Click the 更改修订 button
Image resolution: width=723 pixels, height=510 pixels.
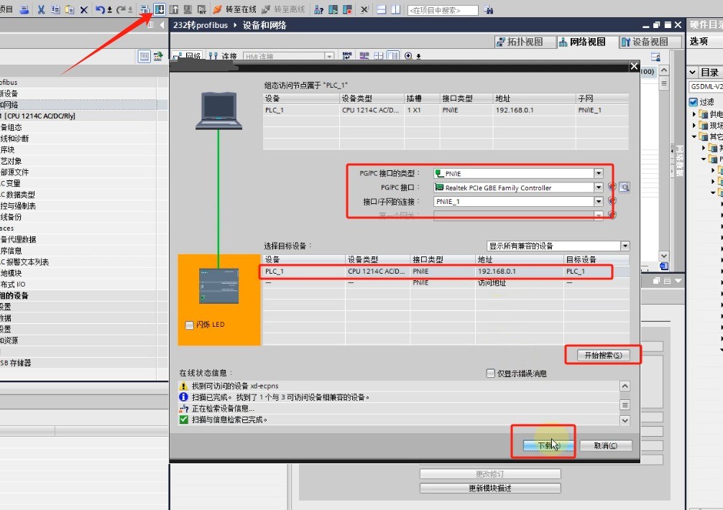[489, 474]
